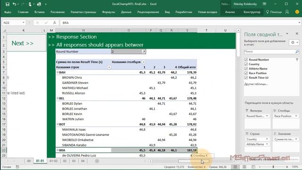Open Round Num... field dropdown in Filters area
302x170 pixels.
click(267, 116)
